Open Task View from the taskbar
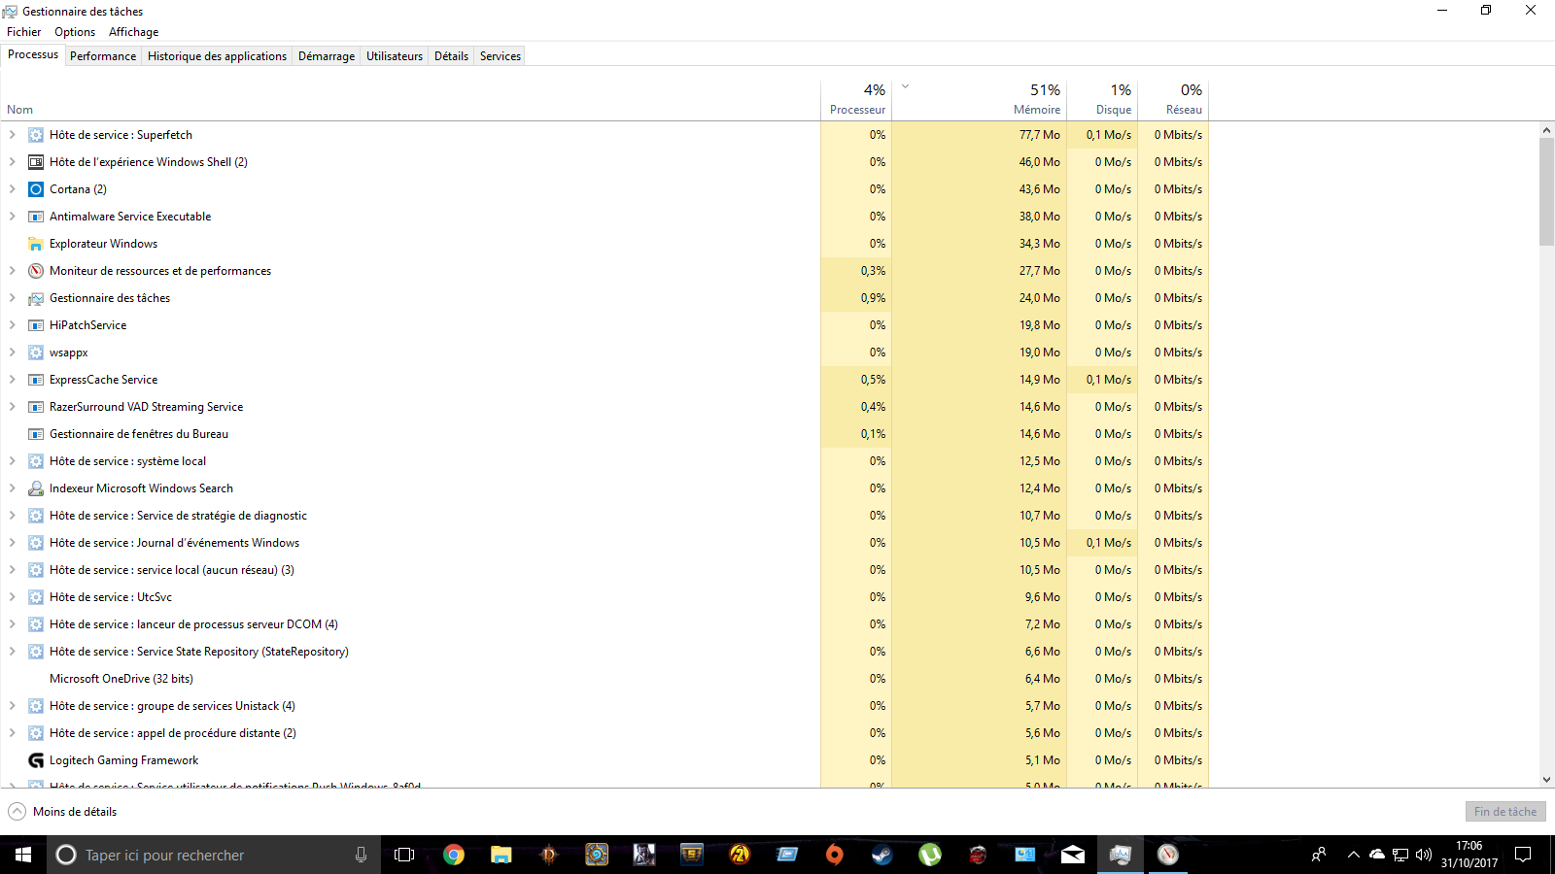 pyautogui.click(x=404, y=855)
